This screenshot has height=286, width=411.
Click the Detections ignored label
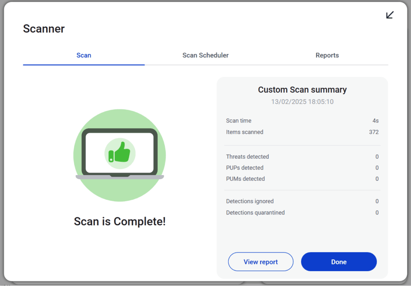pos(250,201)
